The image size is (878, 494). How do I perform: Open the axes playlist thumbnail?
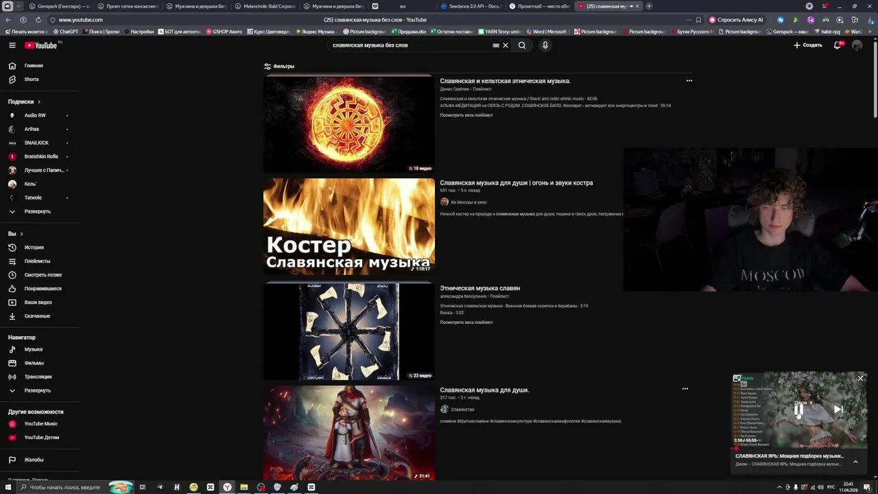349,331
